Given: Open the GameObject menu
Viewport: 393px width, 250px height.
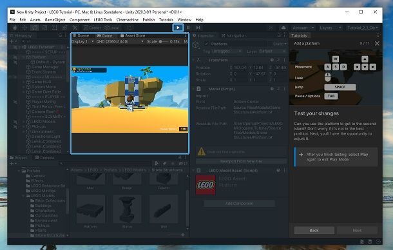Looking at the screenshot, I should 55,20.
